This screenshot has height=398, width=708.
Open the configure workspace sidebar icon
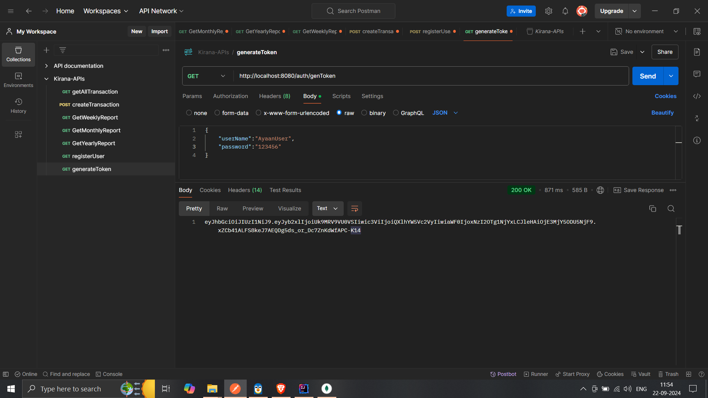click(x=18, y=135)
